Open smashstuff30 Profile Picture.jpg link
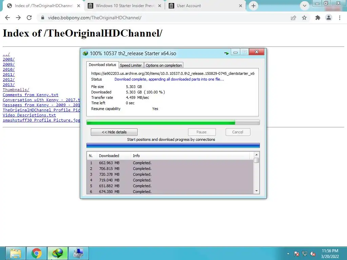347x260 pixels. click(x=41, y=120)
